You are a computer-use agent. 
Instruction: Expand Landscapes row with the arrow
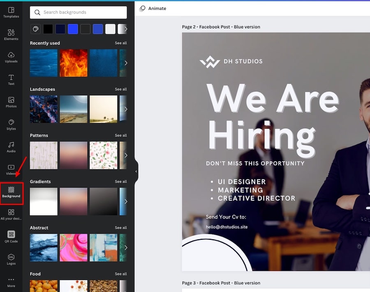(126, 109)
